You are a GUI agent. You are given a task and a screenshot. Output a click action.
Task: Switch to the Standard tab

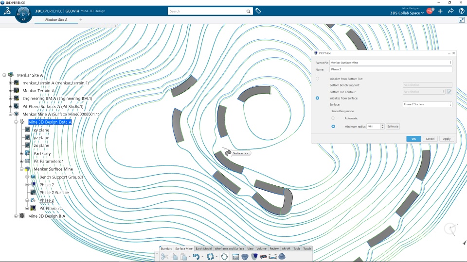point(166,248)
